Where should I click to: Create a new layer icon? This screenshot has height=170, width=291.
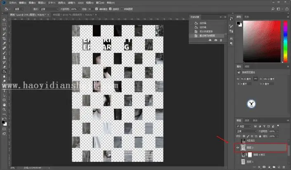279,167
